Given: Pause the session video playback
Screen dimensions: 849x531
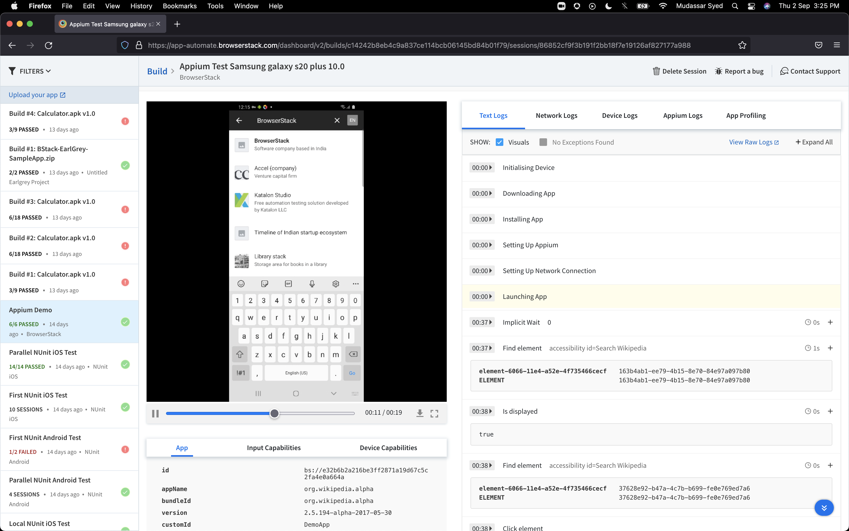Looking at the screenshot, I should 155,413.
